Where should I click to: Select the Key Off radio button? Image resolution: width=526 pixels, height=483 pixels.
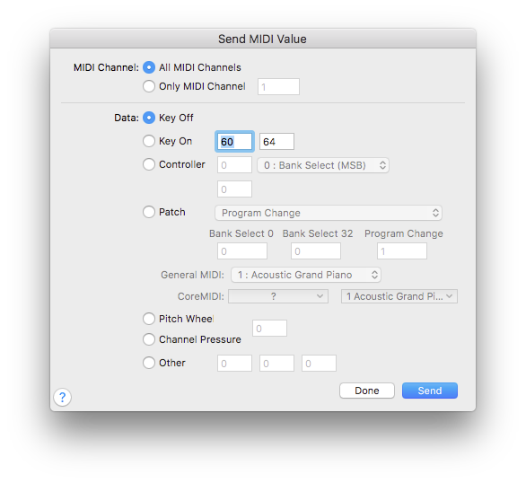pyautogui.click(x=149, y=118)
